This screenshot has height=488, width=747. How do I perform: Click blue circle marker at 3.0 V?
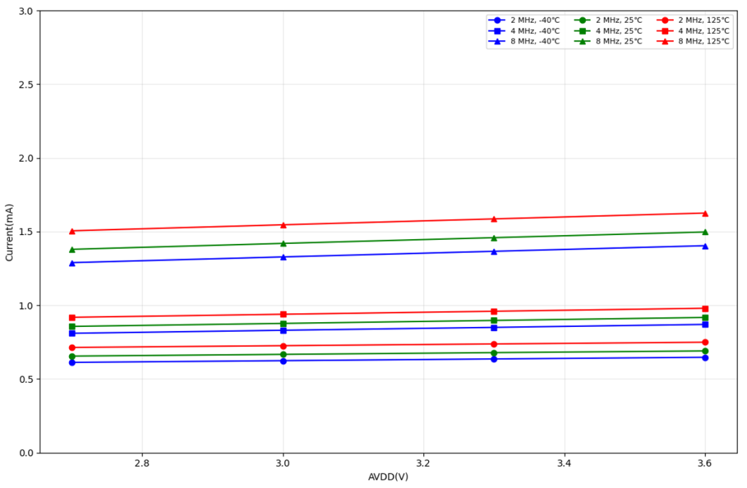coord(284,361)
